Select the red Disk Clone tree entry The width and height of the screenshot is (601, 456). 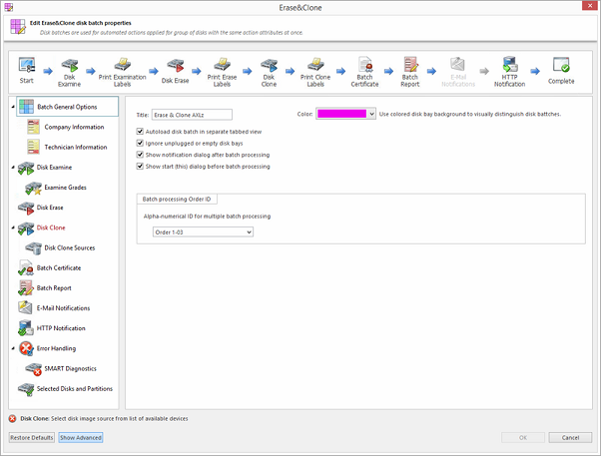click(51, 228)
